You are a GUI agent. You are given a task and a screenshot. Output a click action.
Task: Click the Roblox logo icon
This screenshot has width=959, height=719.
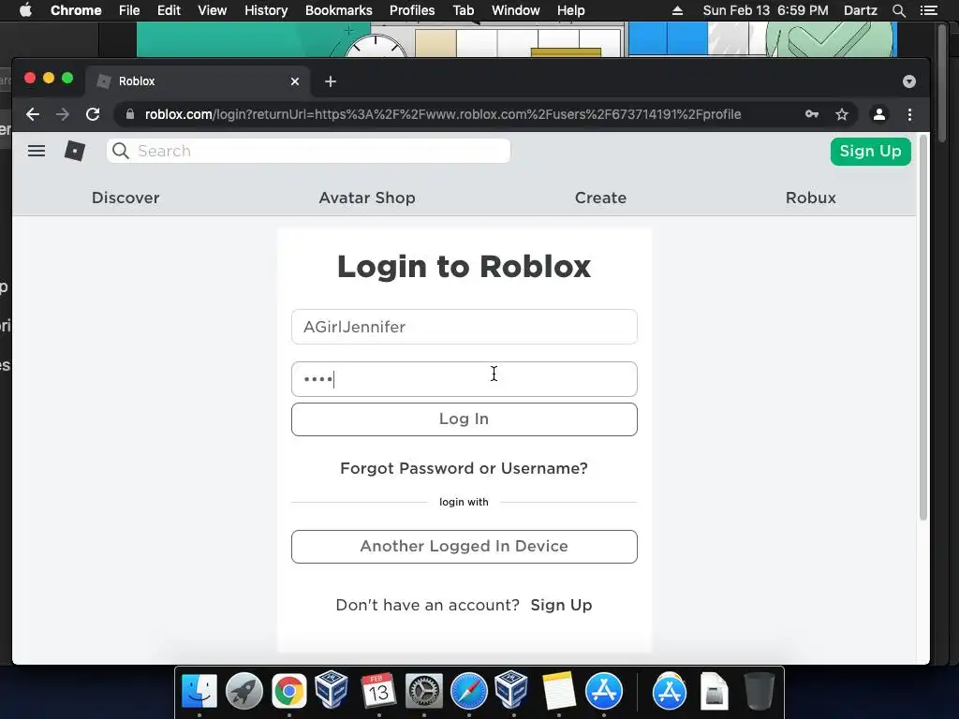click(x=75, y=151)
